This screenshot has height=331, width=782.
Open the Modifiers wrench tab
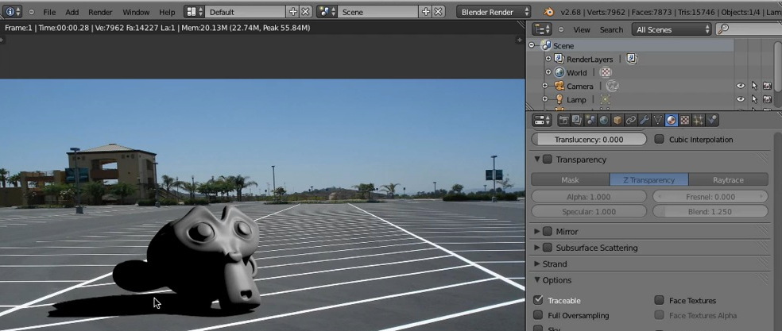pyautogui.click(x=645, y=120)
